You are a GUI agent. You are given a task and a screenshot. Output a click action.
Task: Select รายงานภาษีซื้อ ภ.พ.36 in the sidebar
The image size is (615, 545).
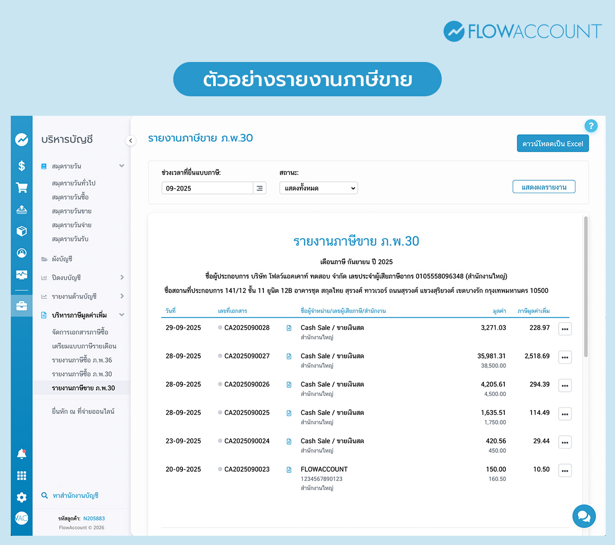82,360
